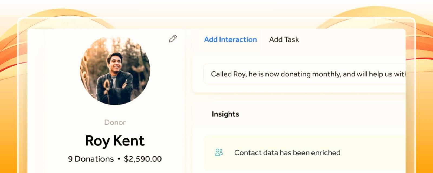Click the Donor label under the photo
433x173 pixels.
pyautogui.click(x=115, y=122)
